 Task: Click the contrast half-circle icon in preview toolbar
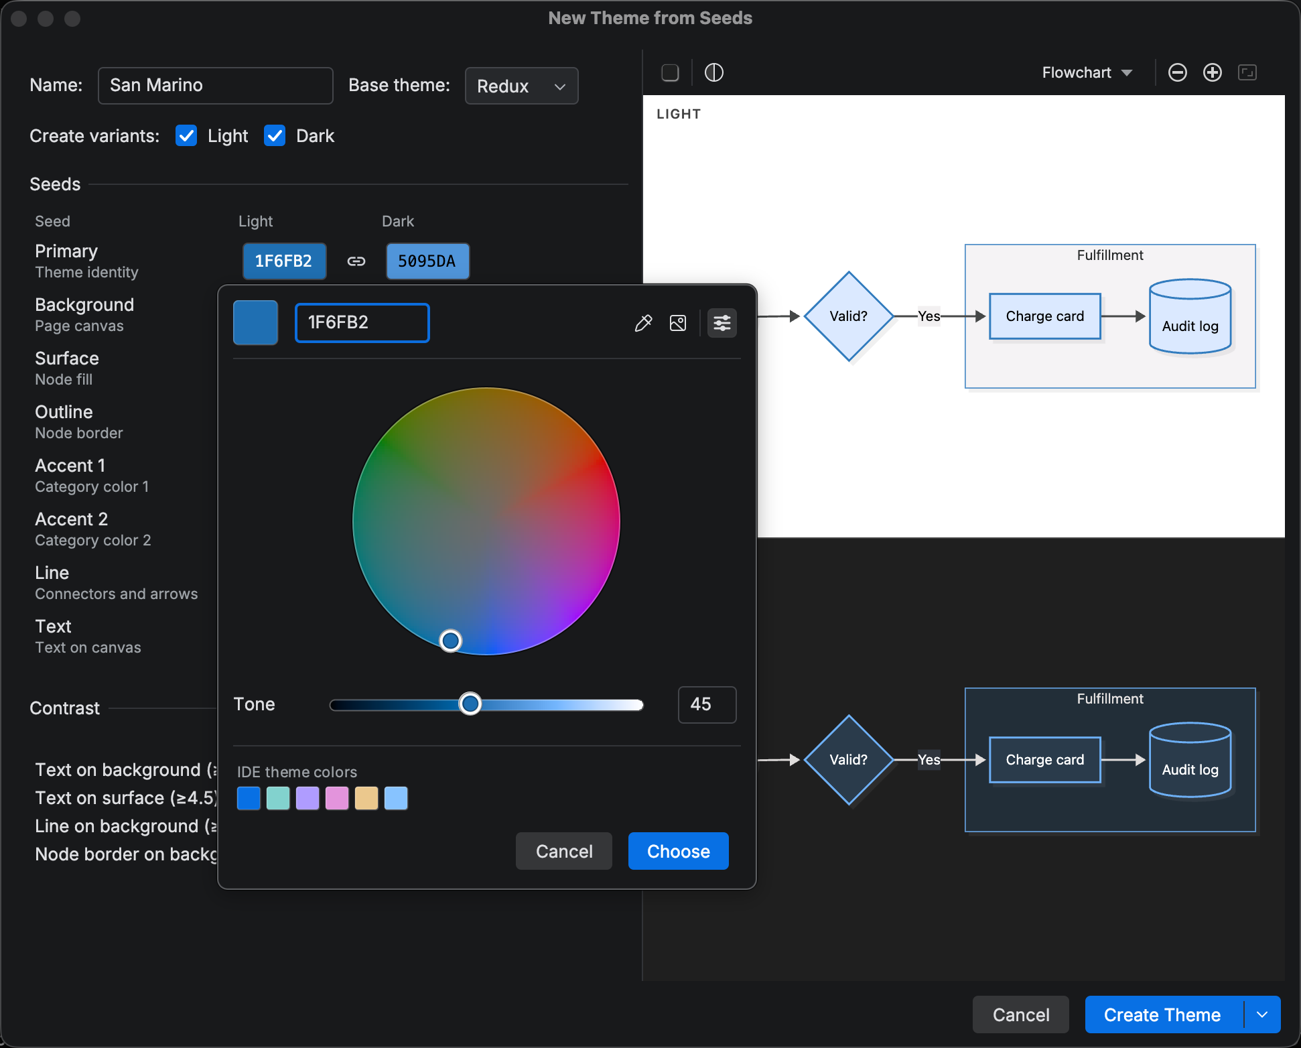[x=714, y=72]
